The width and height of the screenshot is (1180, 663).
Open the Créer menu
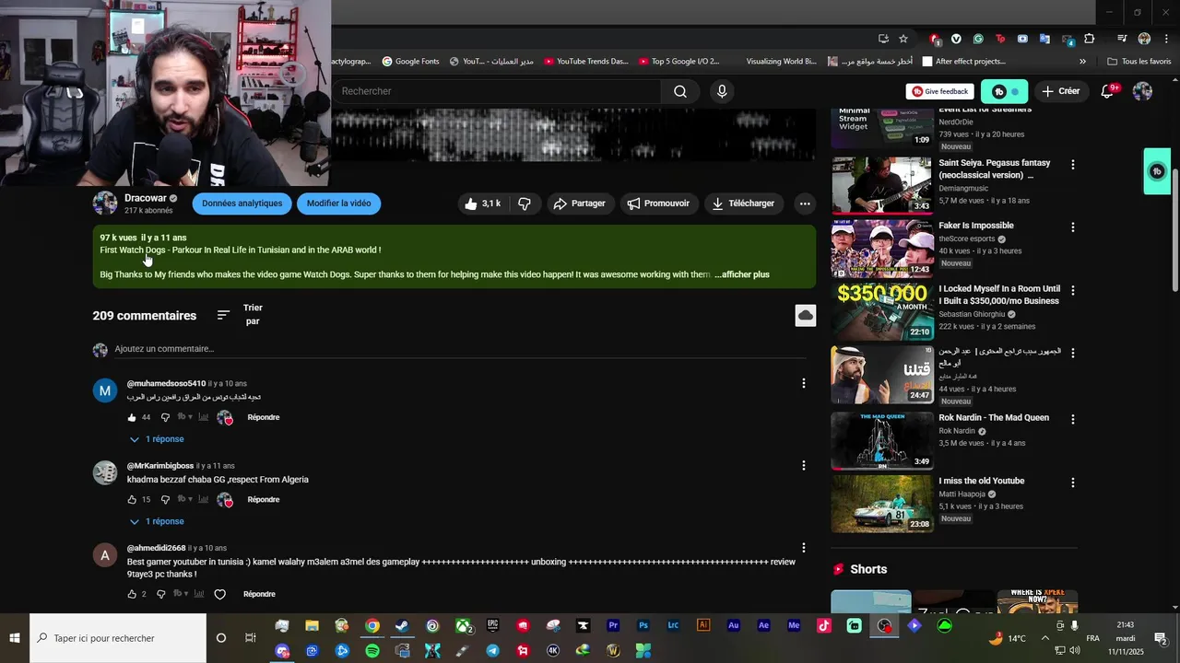coord(1060,91)
